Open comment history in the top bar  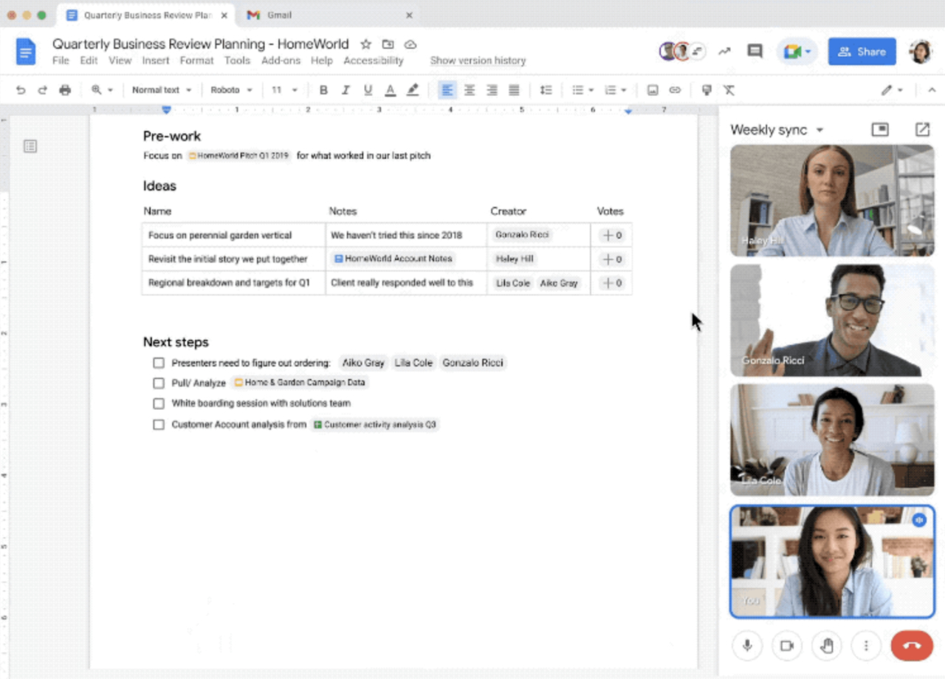click(x=754, y=51)
